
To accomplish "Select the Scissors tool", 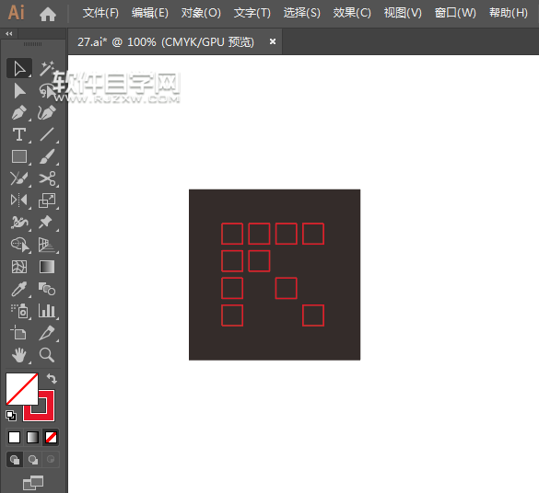I will point(47,178).
